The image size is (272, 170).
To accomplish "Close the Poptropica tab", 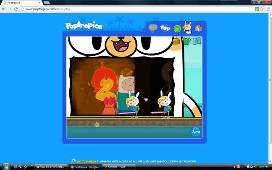I will 40,3.
